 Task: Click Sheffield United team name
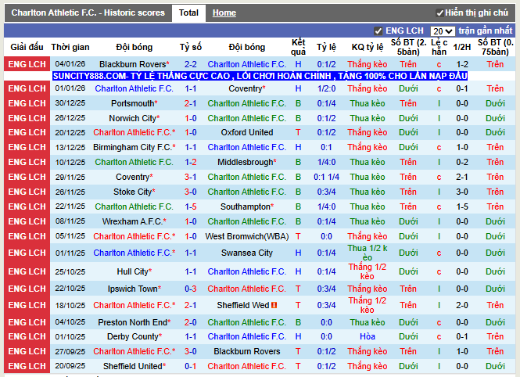click(x=134, y=366)
